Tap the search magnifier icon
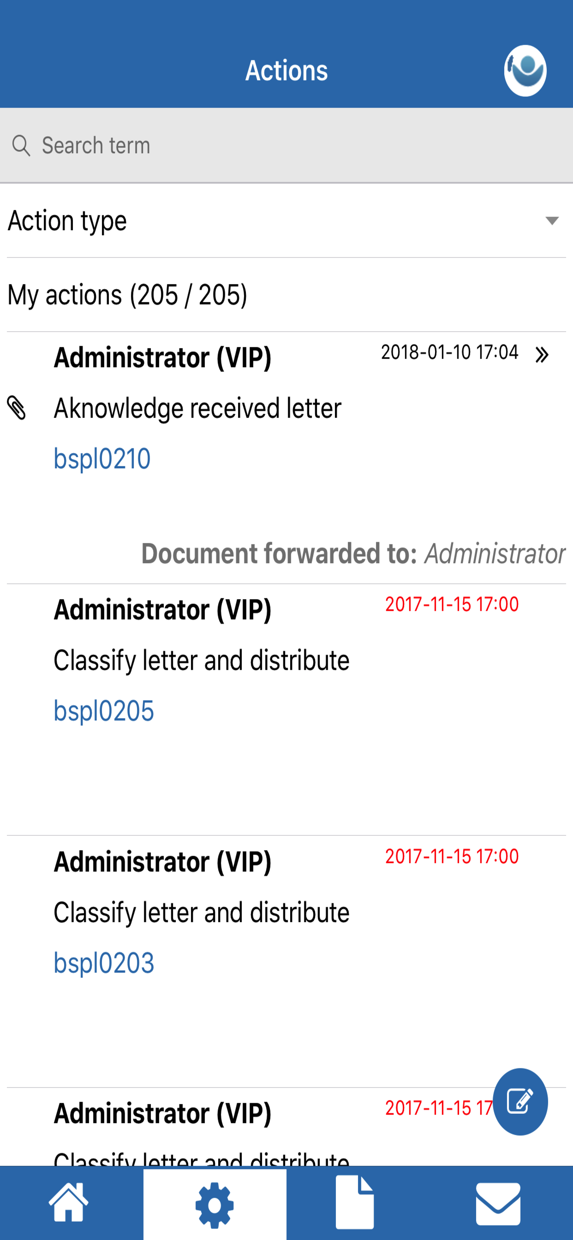Screen dimensions: 573x1240 tap(21, 144)
